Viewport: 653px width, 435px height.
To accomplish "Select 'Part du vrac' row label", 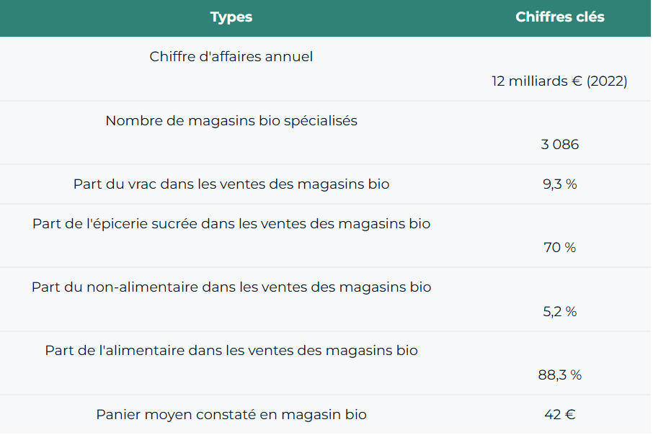I will pos(231,184).
